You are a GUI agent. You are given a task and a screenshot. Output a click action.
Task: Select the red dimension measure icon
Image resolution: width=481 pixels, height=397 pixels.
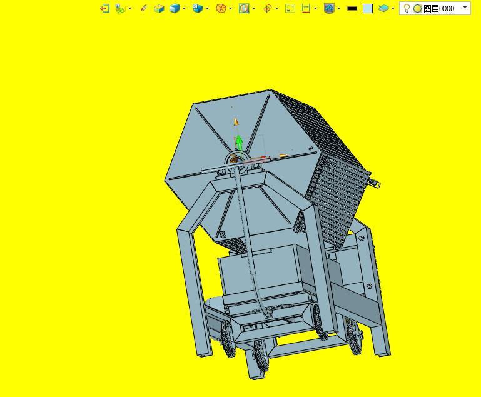point(306,8)
